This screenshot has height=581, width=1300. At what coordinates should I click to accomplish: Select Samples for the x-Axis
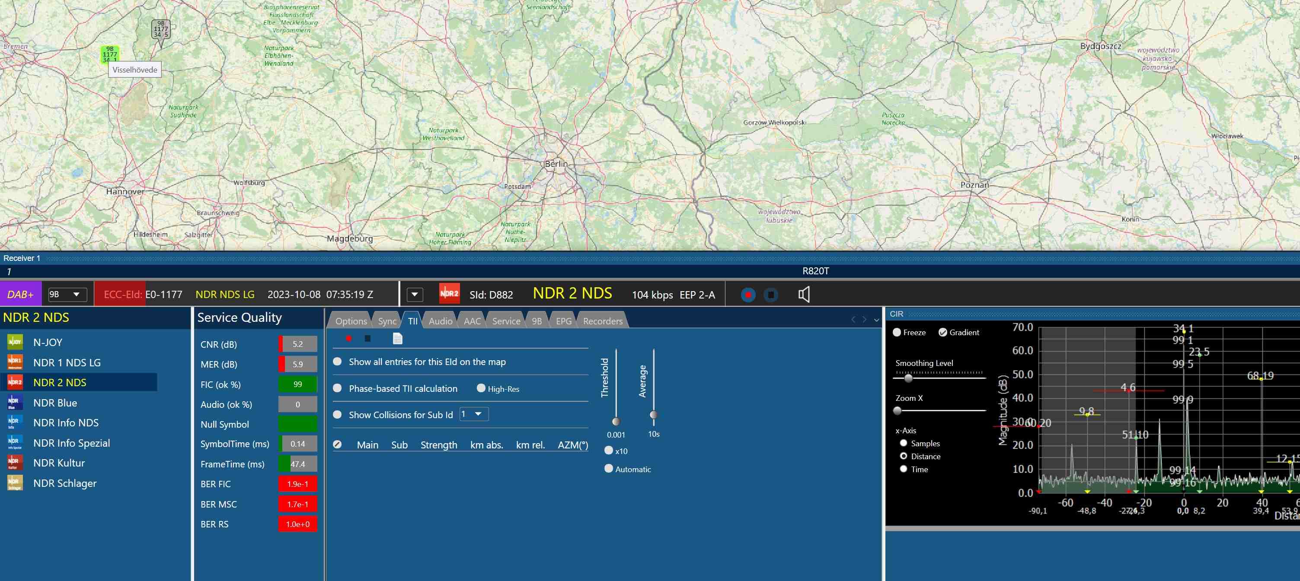tap(903, 443)
